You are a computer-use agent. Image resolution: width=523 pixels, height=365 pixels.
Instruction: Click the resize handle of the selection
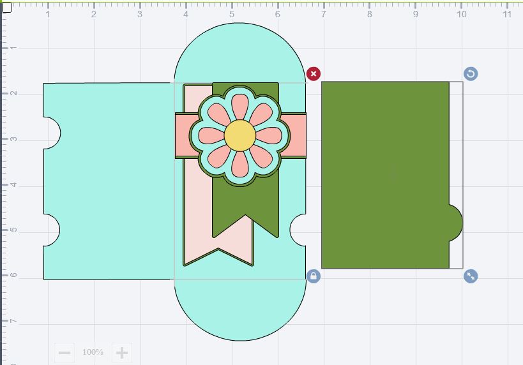pyautogui.click(x=471, y=276)
